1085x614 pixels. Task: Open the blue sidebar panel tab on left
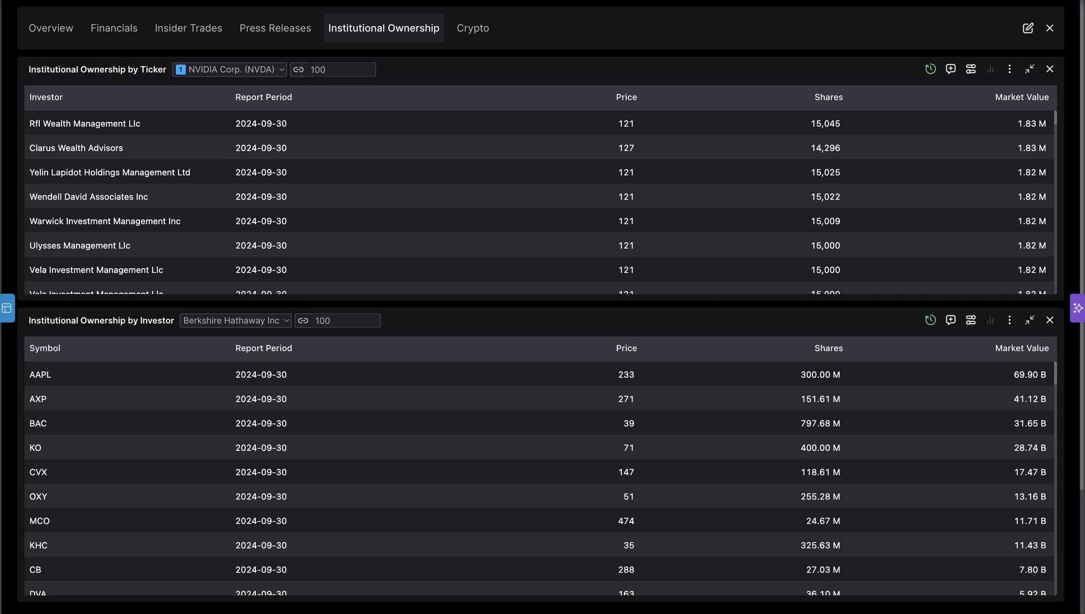point(7,308)
